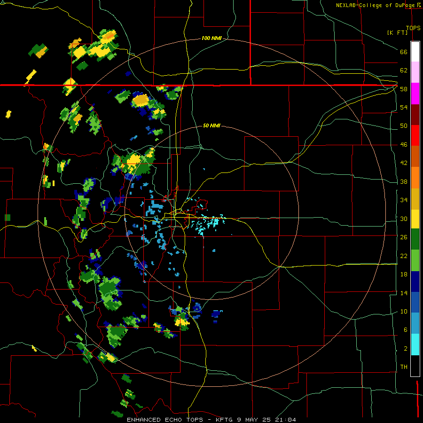423x423 pixels.
Task: Click the 22 legend value
Action: pyautogui.click(x=404, y=256)
